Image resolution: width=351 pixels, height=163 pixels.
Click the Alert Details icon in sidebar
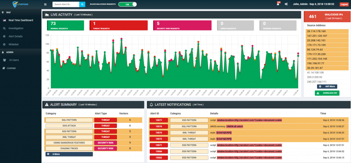4,36
